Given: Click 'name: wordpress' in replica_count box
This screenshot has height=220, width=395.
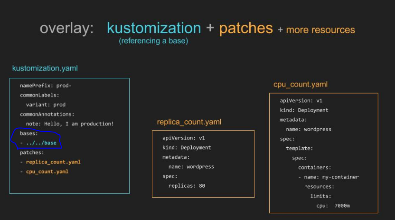Looking at the screenshot, I should [x=191, y=167].
